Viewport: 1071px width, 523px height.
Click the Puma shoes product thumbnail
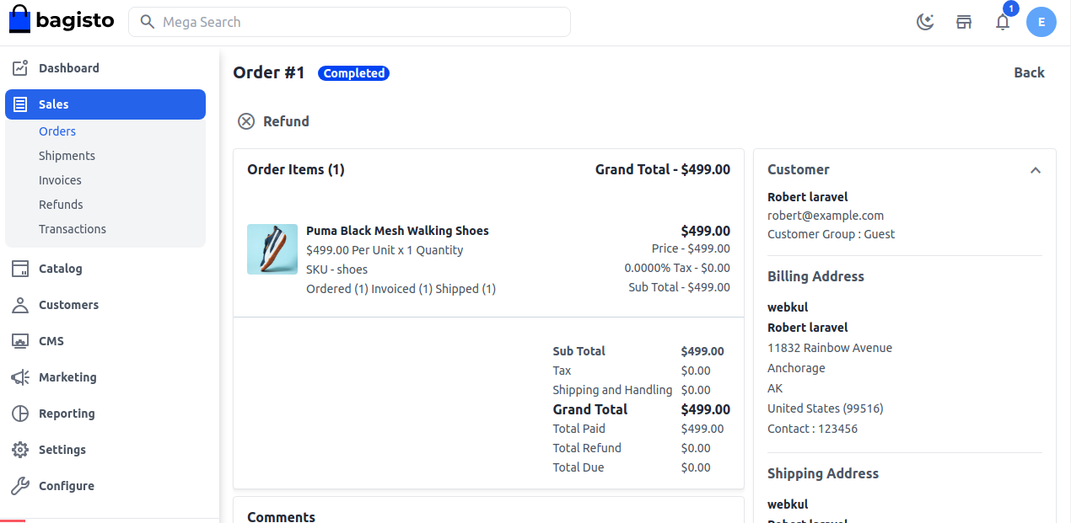[x=272, y=249]
